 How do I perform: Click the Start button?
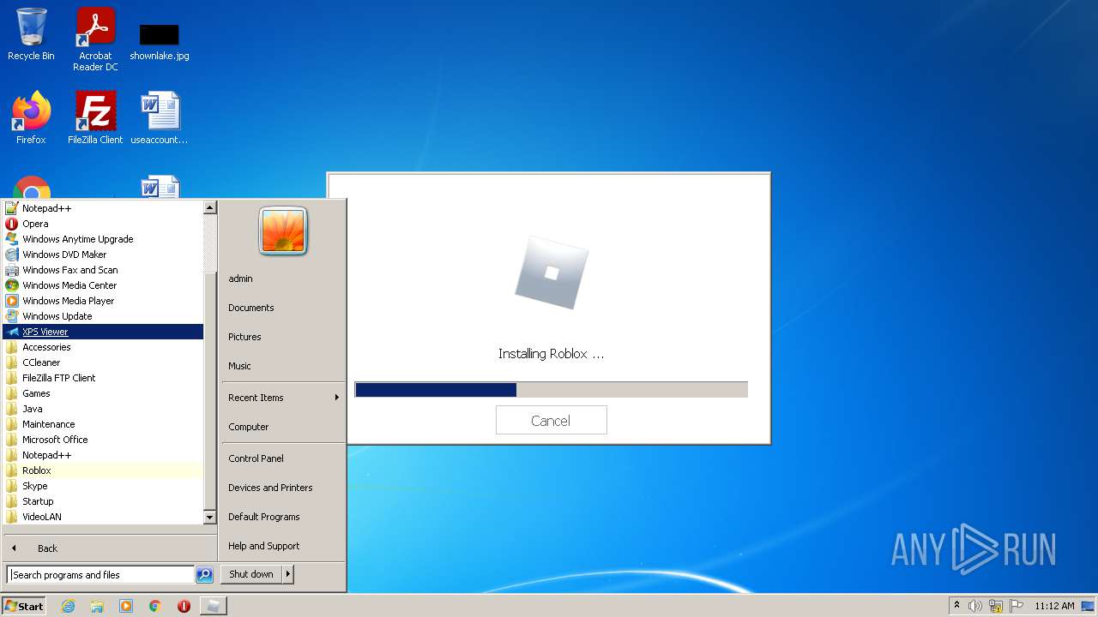(x=24, y=606)
